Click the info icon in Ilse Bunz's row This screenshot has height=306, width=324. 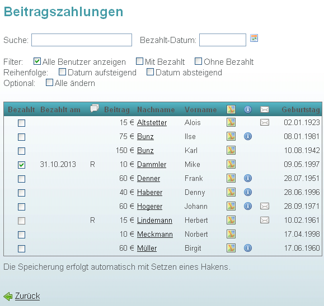pos(248,136)
